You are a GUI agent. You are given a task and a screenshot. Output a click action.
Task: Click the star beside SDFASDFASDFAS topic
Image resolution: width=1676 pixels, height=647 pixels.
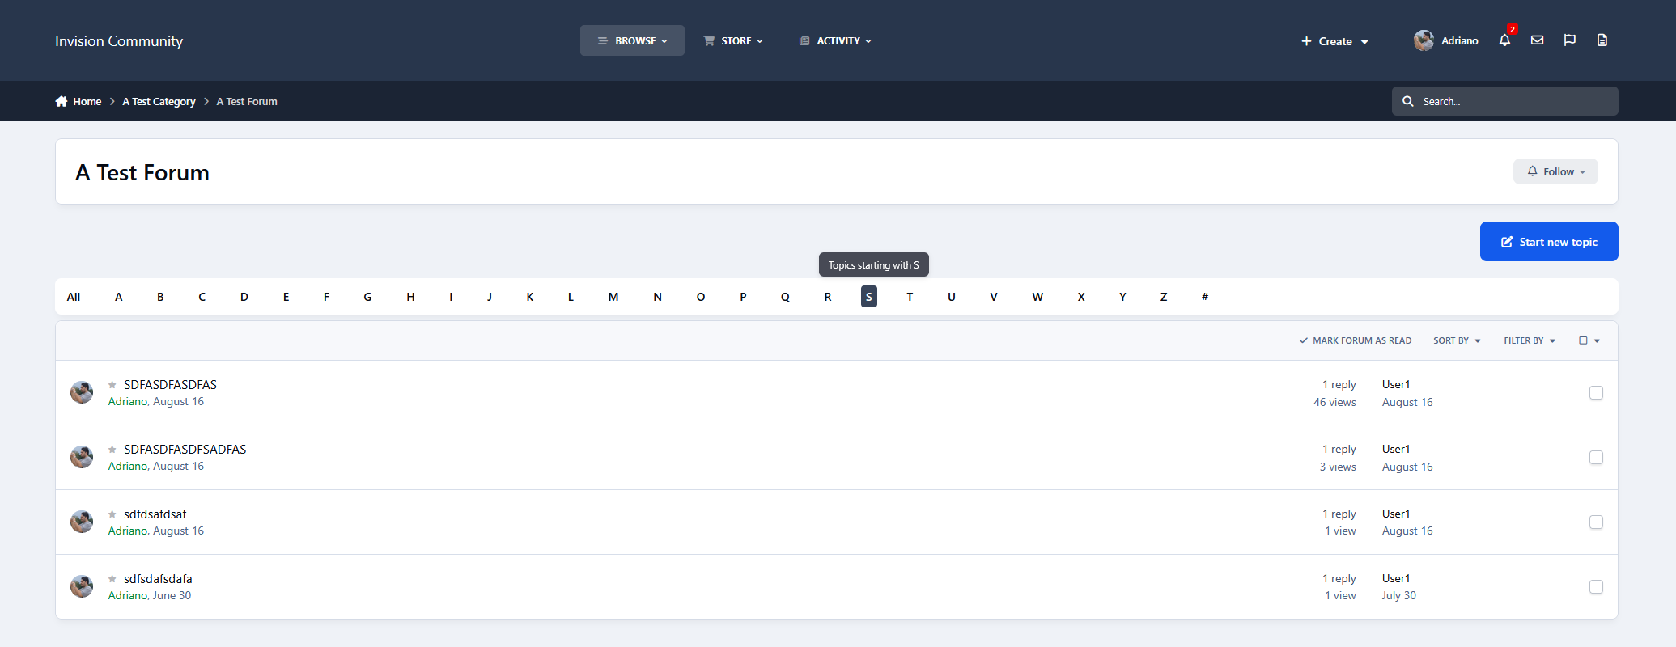click(x=112, y=385)
